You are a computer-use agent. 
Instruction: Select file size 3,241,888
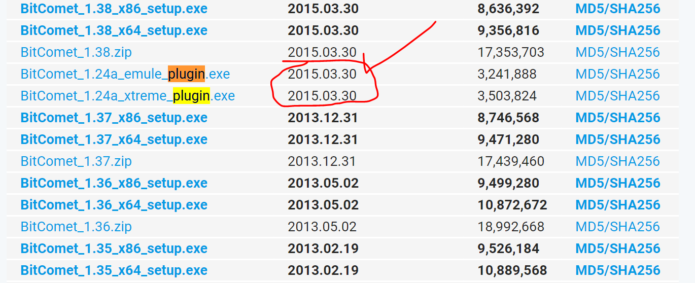pos(507,74)
